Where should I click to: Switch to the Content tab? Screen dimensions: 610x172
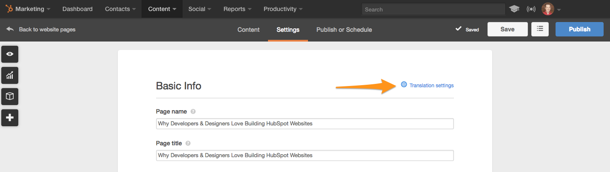coord(248,30)
